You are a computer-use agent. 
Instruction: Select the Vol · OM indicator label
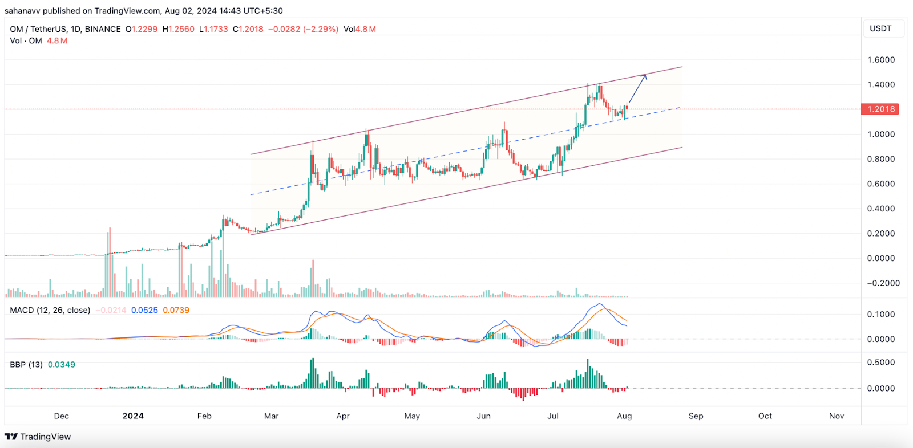click(26, 41)
